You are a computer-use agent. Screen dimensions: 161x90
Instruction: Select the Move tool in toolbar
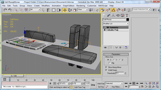65,10
